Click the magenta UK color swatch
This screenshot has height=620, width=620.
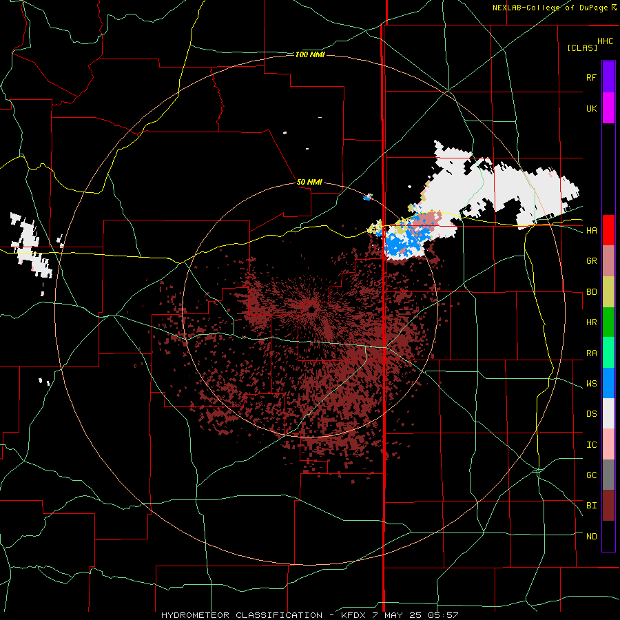(608, 108)
